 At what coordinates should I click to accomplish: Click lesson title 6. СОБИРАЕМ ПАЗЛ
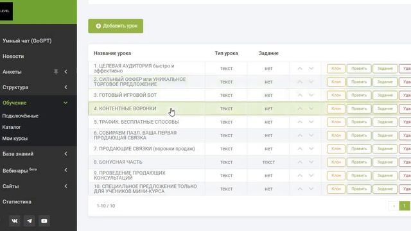click(136, 135)
